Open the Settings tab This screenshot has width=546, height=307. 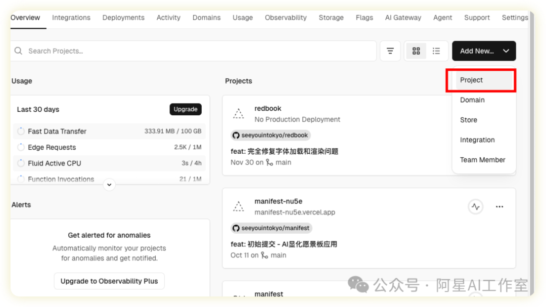pyautogui.click(x=515, y=18)
